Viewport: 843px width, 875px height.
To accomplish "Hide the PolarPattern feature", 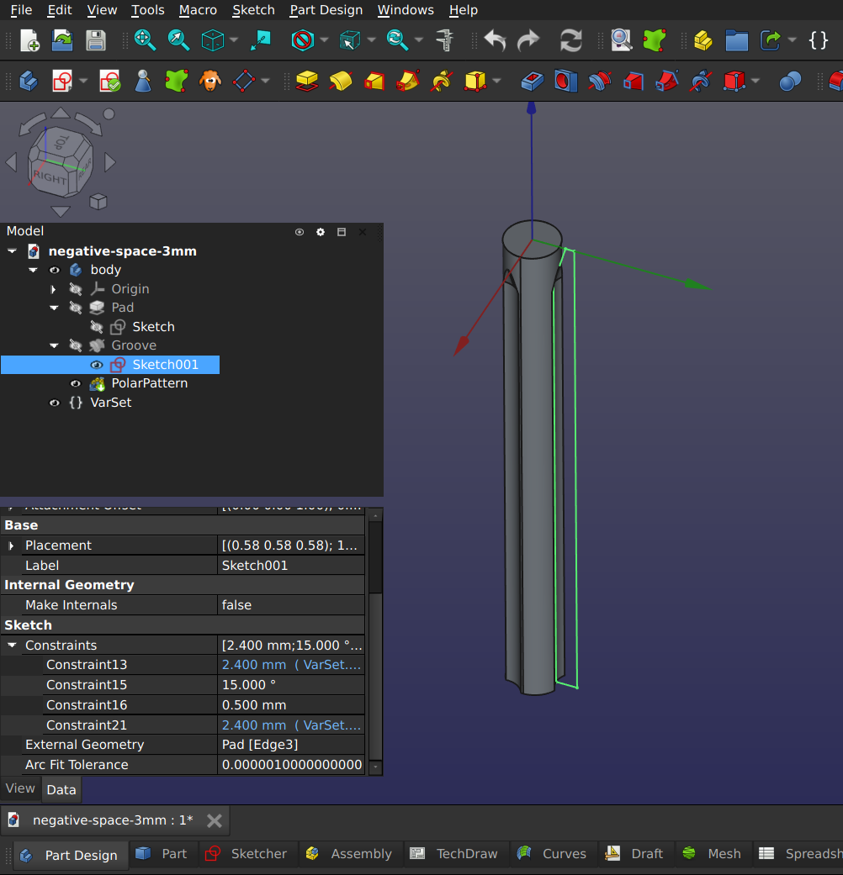I will [76, 383].
